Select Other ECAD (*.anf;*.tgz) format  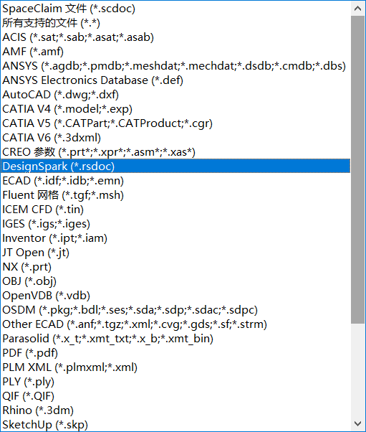(175, 324)
